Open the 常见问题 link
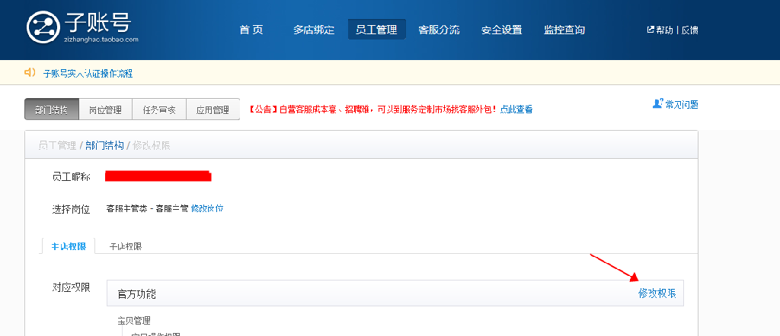 tap(682, 104)
